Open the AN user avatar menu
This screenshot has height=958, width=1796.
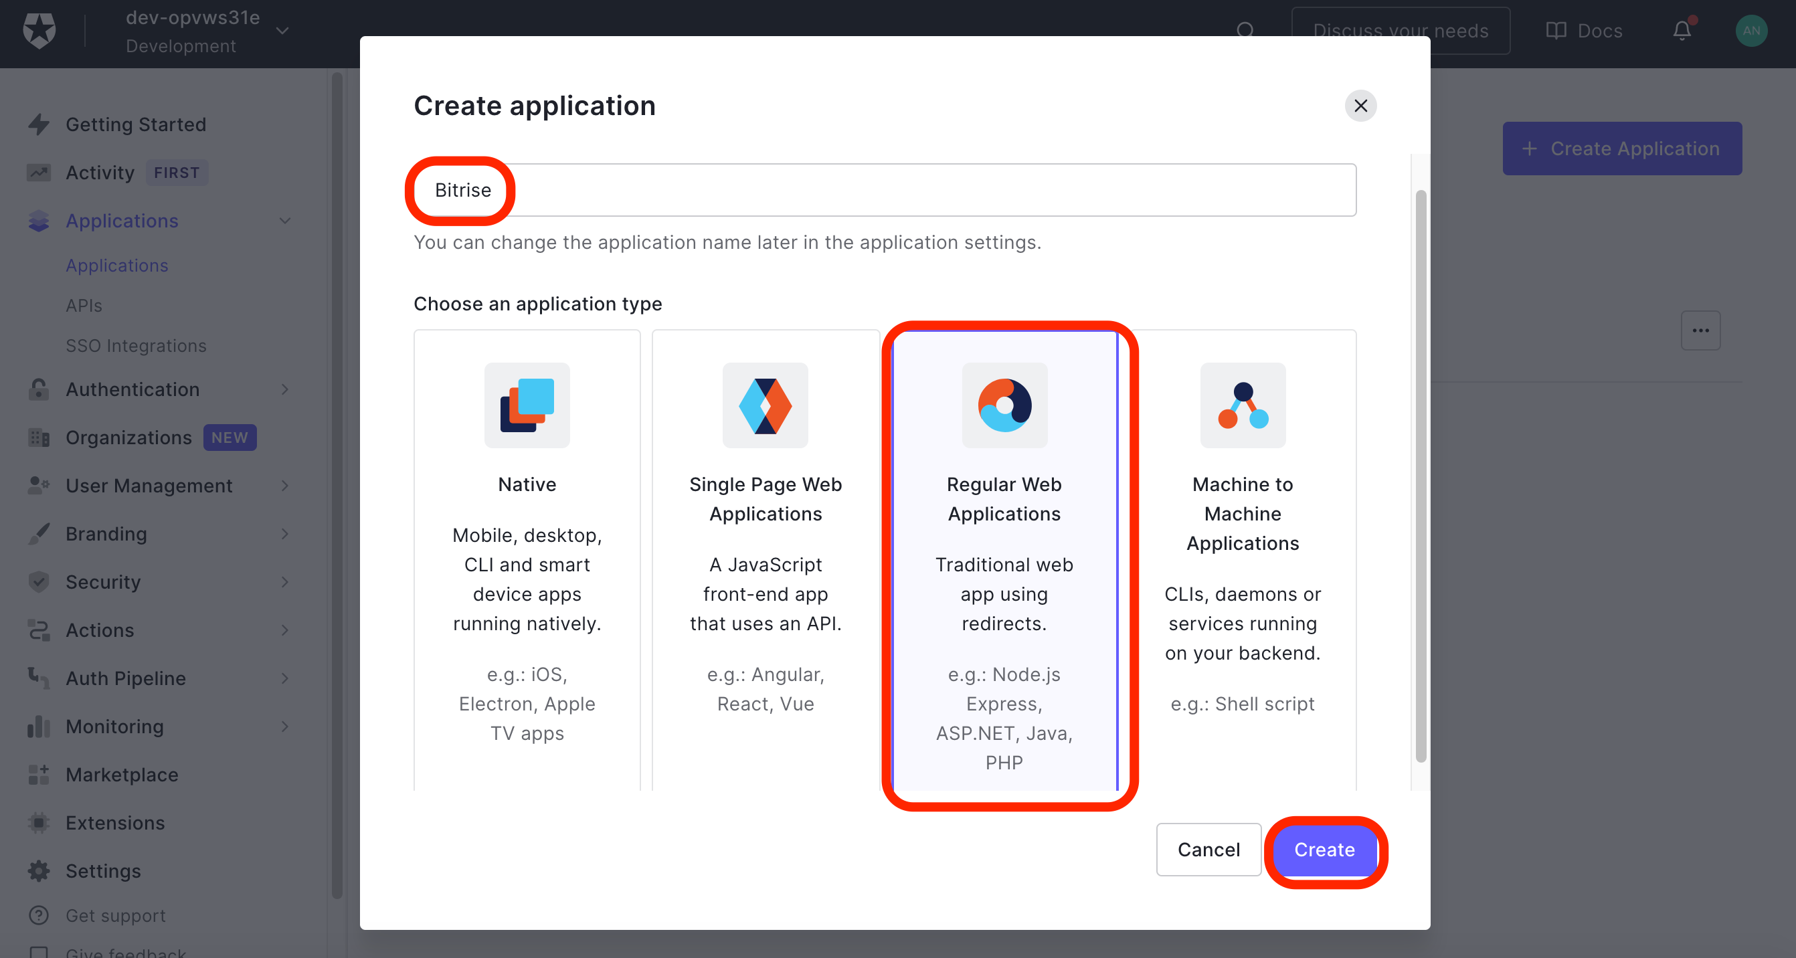(x=1750, y=31)
